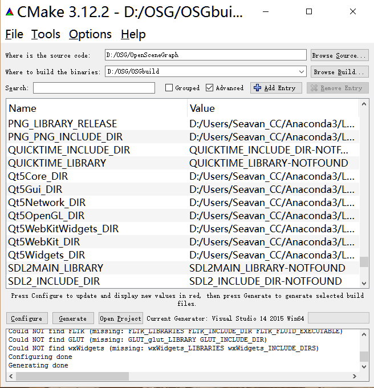Screen dimensions: 374x388
Task: Focus the Search input field
Action: tap(94, 88)
